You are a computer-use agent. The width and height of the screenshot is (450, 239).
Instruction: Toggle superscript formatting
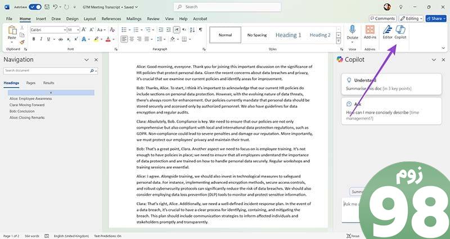tap(76, 39)
